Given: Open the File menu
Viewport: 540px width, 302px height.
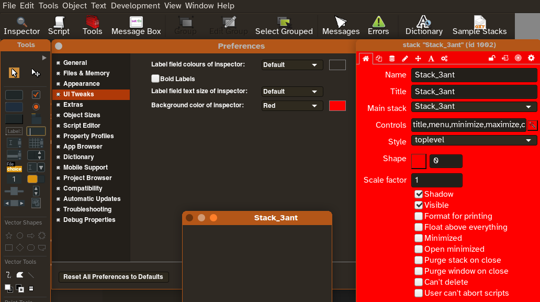Looking at the screenshot, I should [9, 6].
